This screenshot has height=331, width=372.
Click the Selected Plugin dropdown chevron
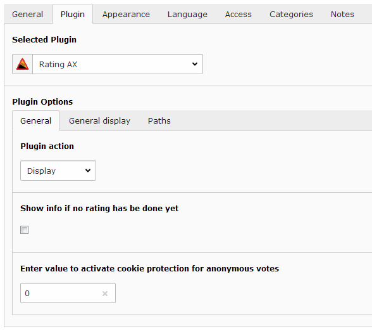(x=195, y=64)
